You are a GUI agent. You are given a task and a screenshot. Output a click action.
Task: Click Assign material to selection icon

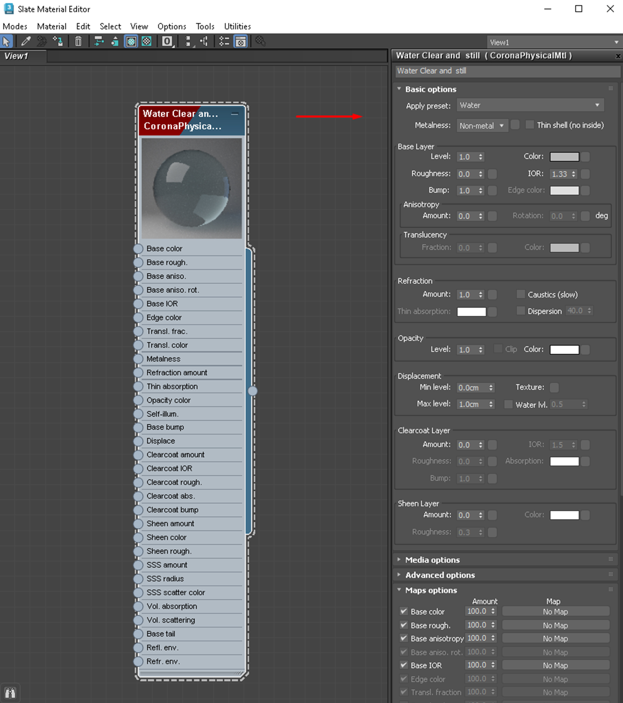[58, 42]
